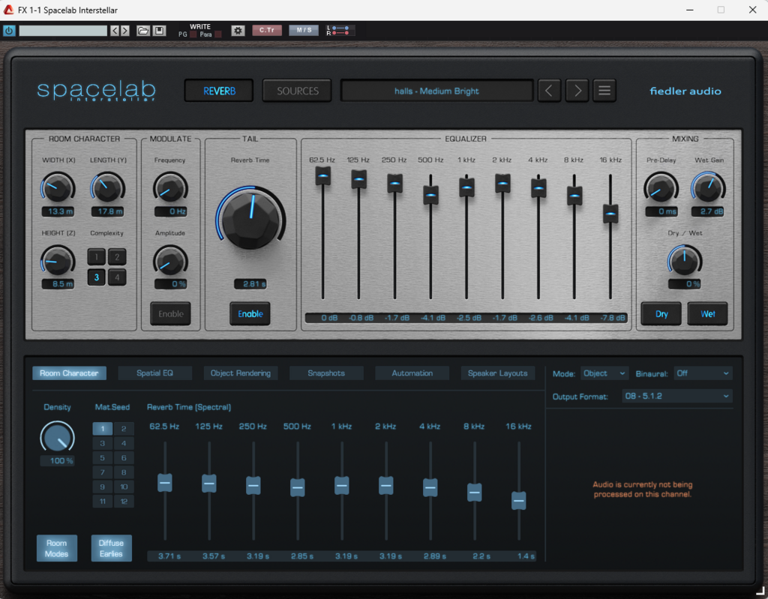Select Complexity level 2

click(117, 256)
